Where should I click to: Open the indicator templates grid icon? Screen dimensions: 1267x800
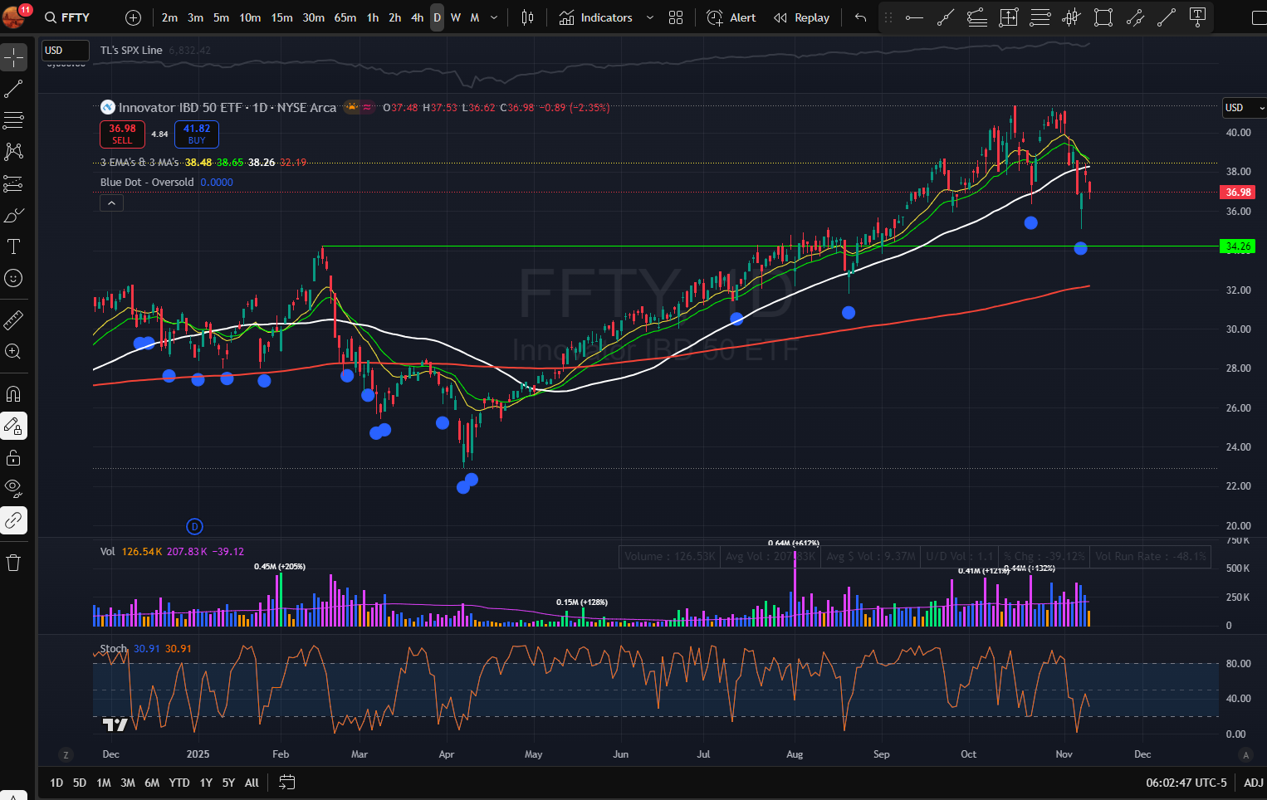tap(676, 17)
